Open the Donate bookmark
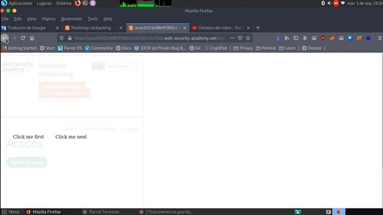383x215 pixels. click(312, 48)
